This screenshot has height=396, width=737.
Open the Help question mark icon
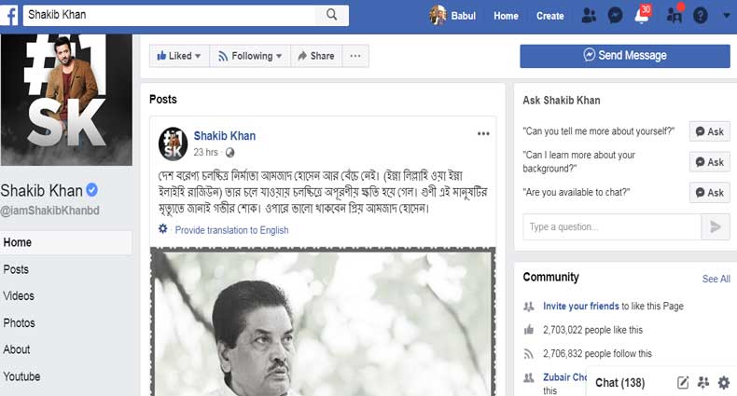(x=701, y=16)
